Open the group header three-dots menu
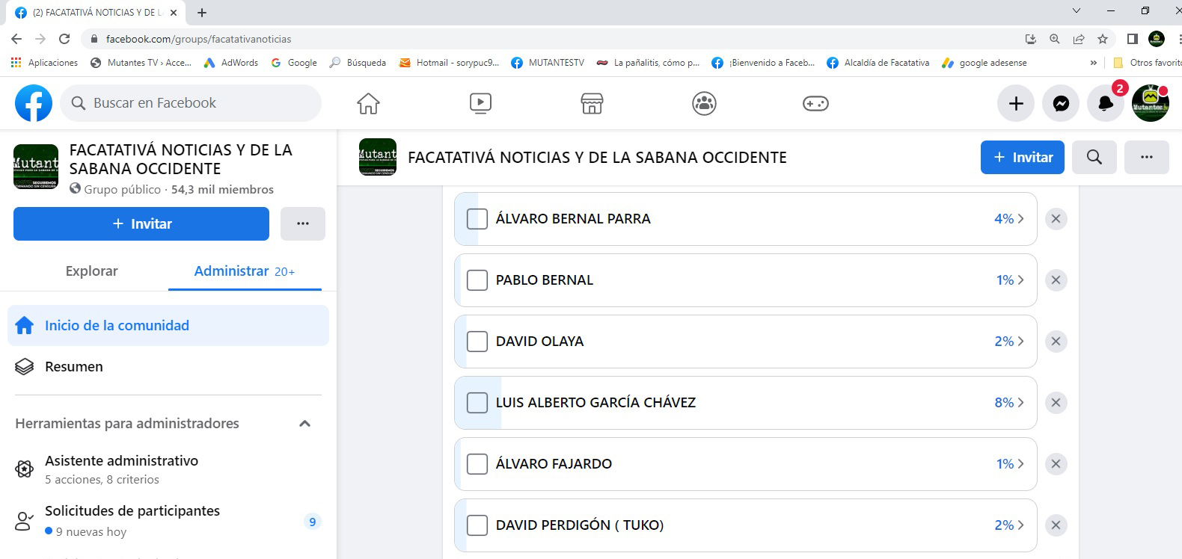This screenshot has height=559, width=1182. coord(1146,158)
